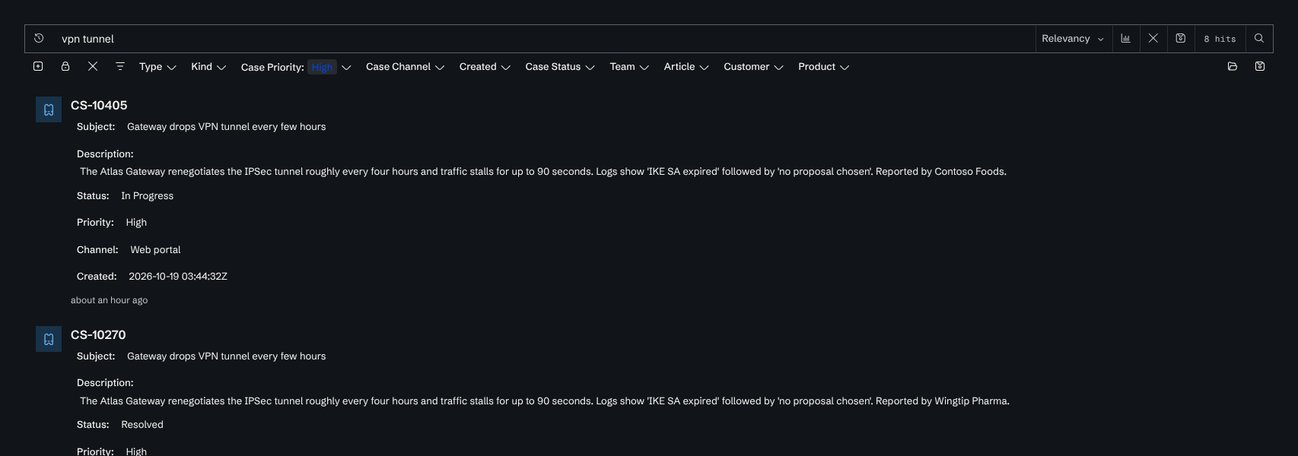Click CS-10405 description mentioning Contoso Foods
Image resolution: width=1298 pixels, height=456 pixels.
[543, 172]
